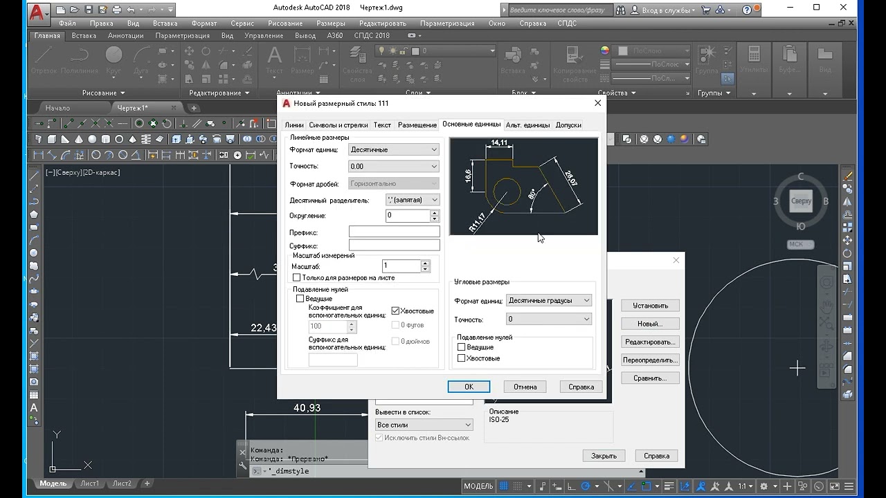Viewport: 886px width, 498px height.
Task: Open Десятичный разделитель dropdown
Action: pos(413,200)
